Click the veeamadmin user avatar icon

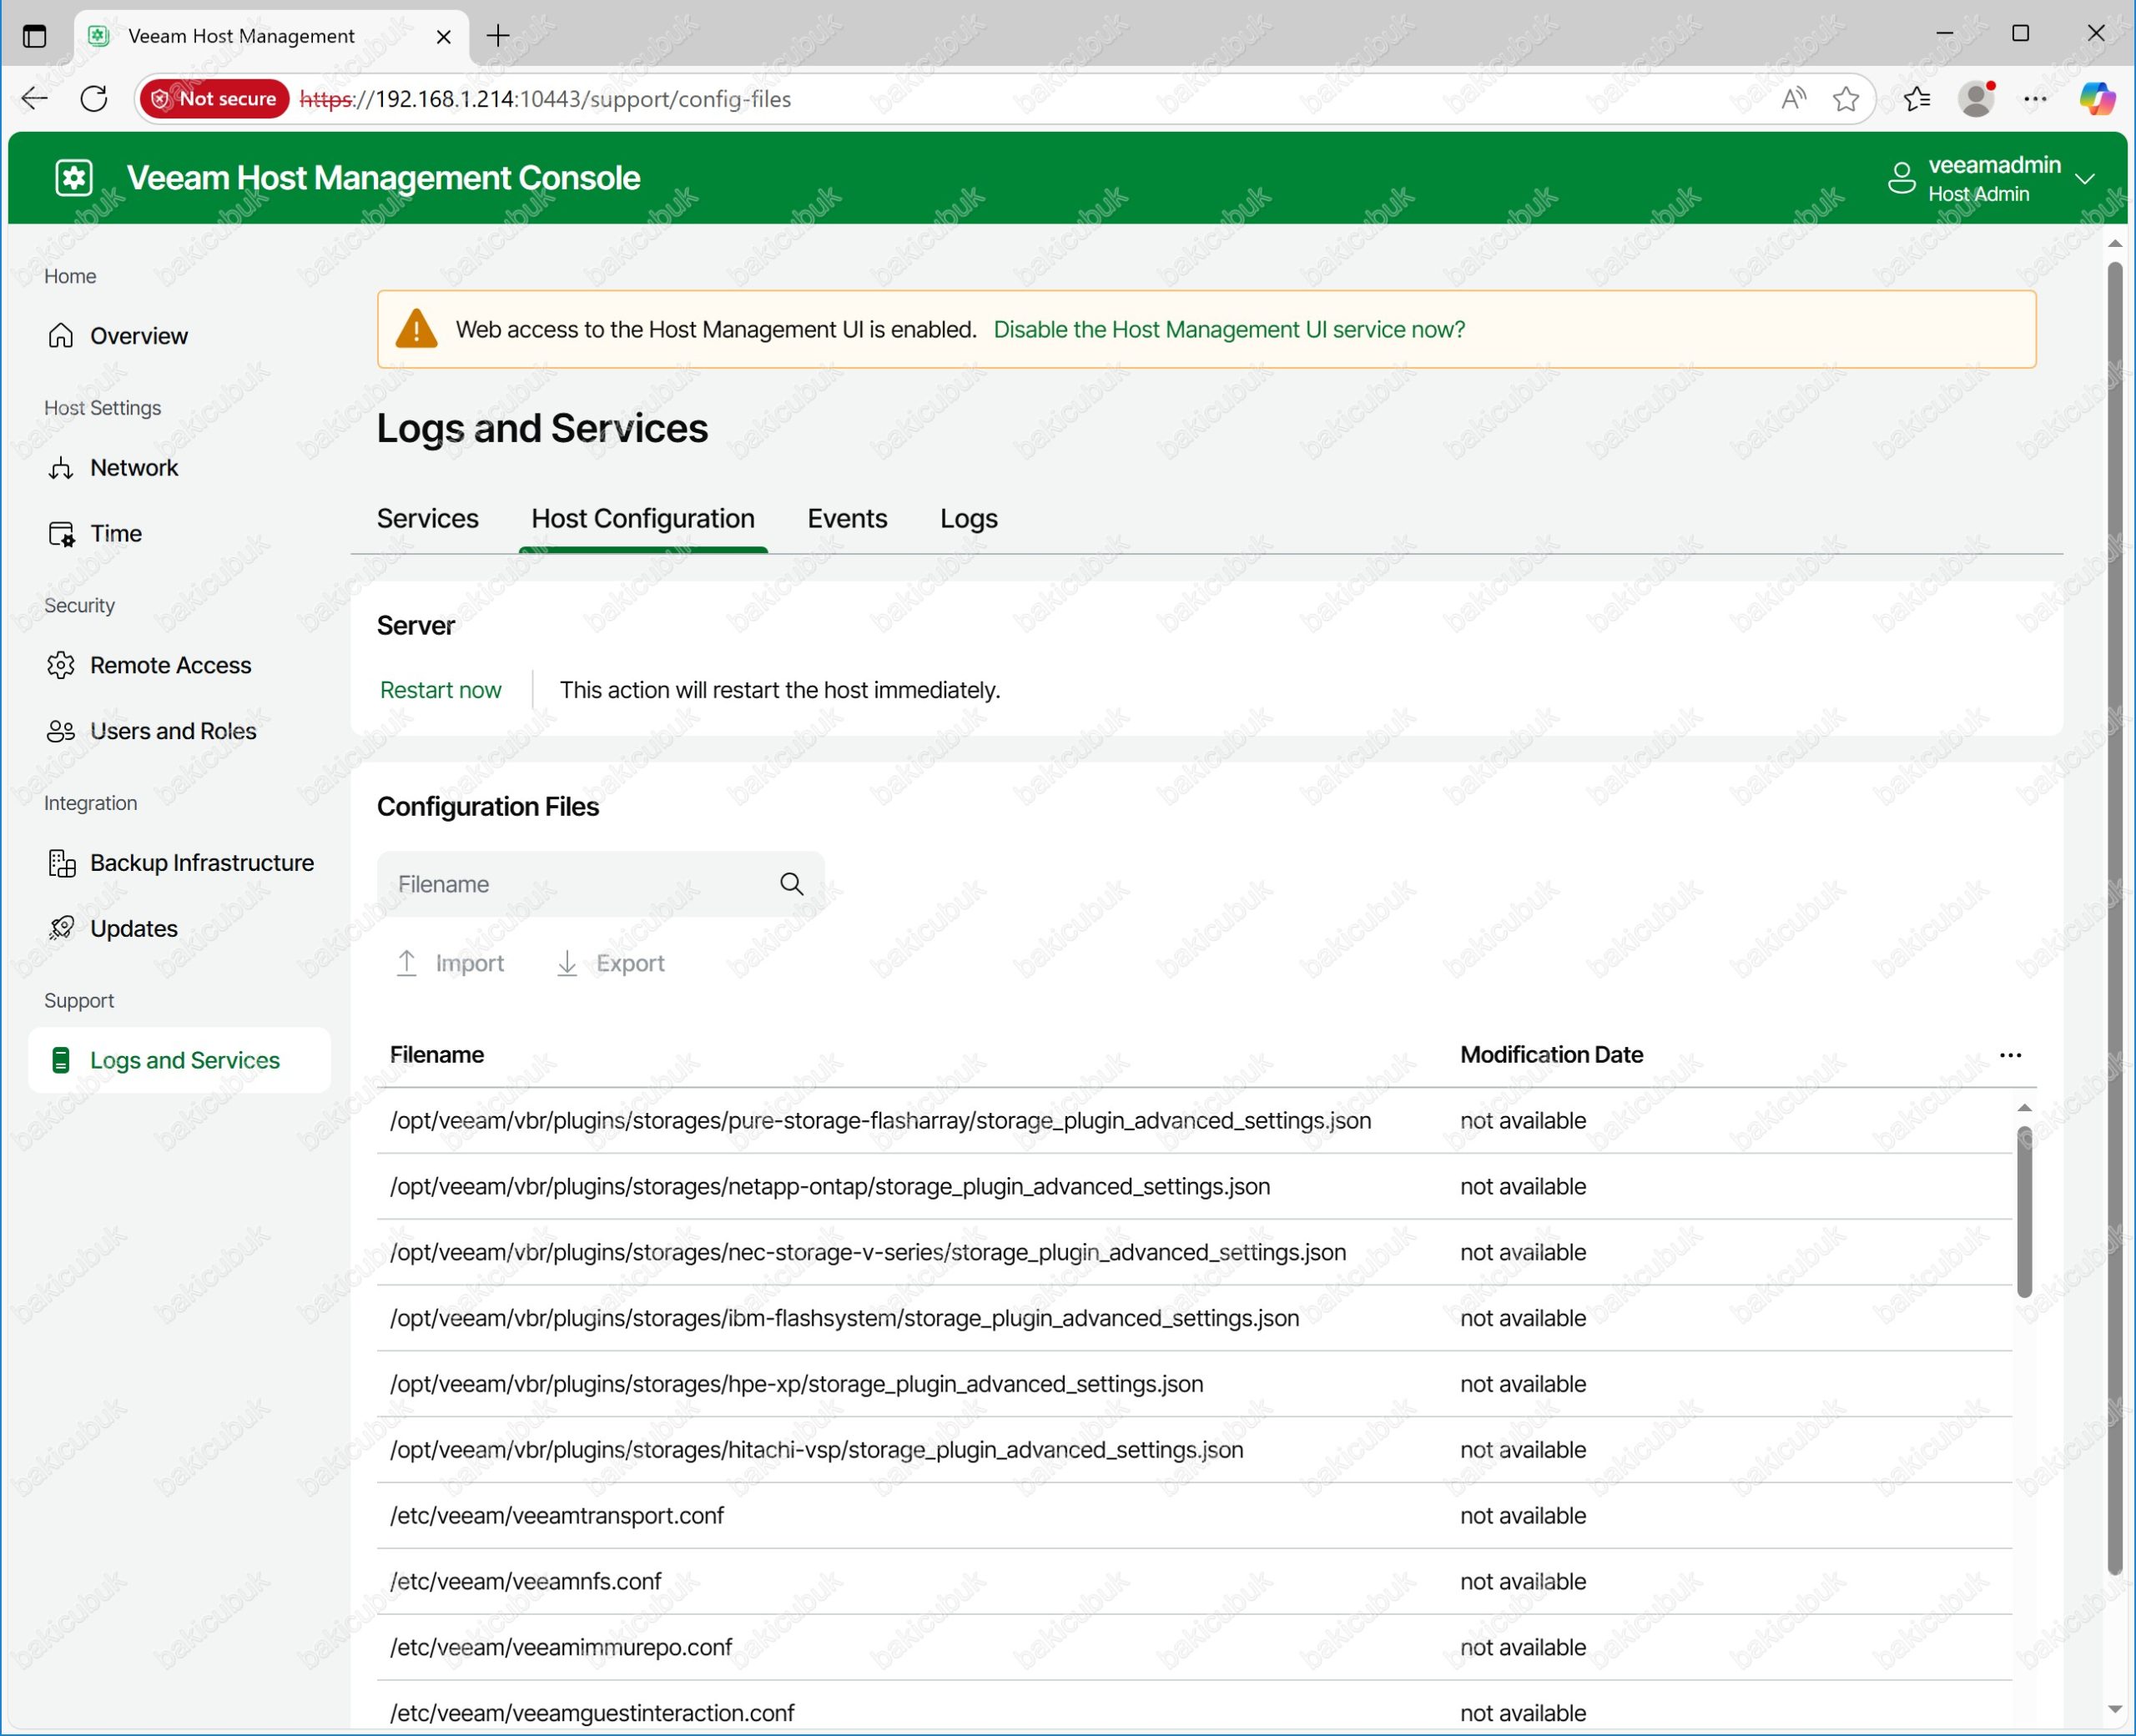pyautogui.click(x=1901, y=178)
